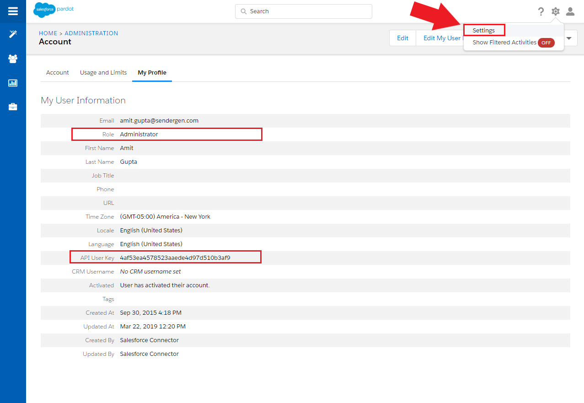Select Settings from the gear menu
The width and height of the screenshot is (584, 403).
tap(484, 30)
